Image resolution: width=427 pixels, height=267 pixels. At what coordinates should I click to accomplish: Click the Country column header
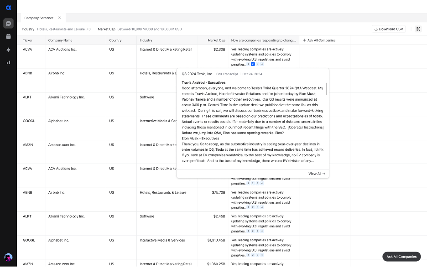tap(115, 40)
